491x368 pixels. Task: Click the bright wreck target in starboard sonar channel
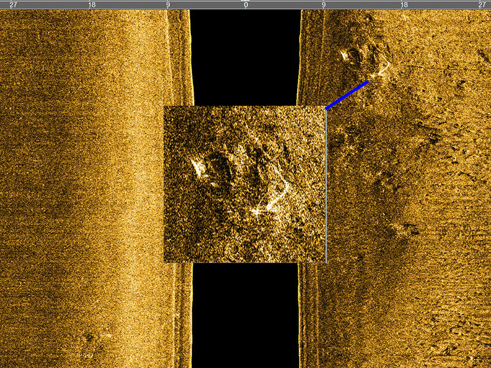365,61
